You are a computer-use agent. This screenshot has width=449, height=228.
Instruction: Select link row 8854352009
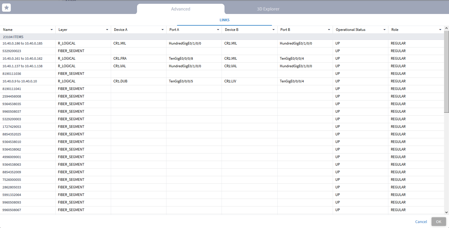(x=222, y=172)
